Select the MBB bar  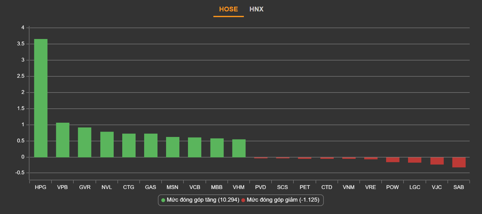click(217, 148)
